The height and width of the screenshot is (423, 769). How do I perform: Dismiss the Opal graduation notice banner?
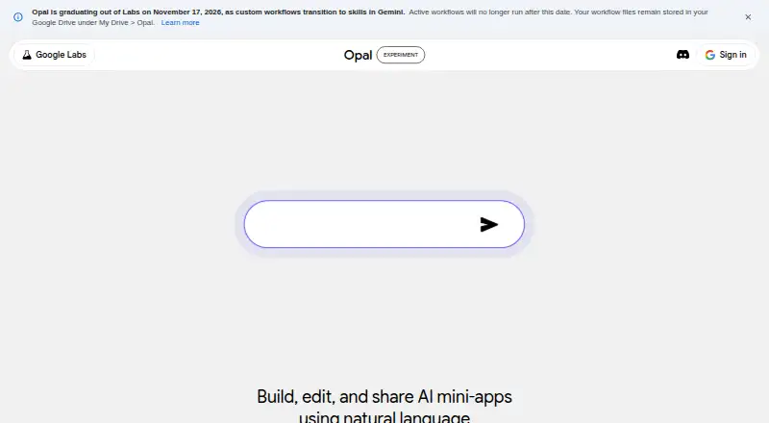(748, 17)
